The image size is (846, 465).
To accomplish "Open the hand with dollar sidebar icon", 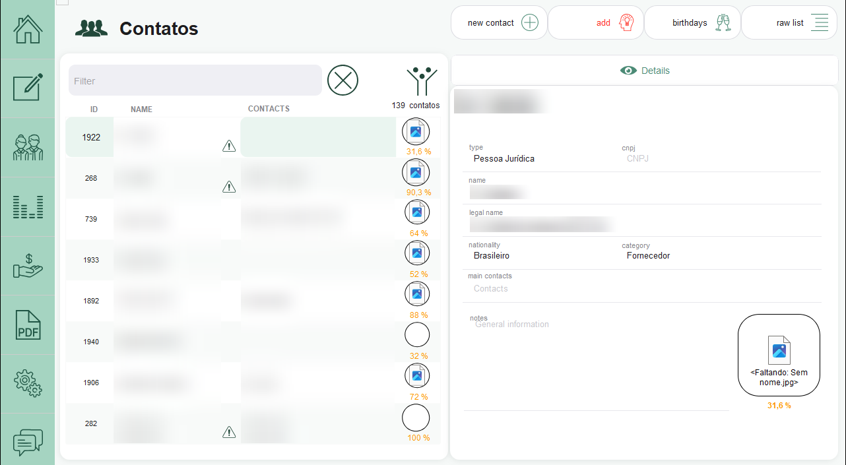I will point(28,265).
